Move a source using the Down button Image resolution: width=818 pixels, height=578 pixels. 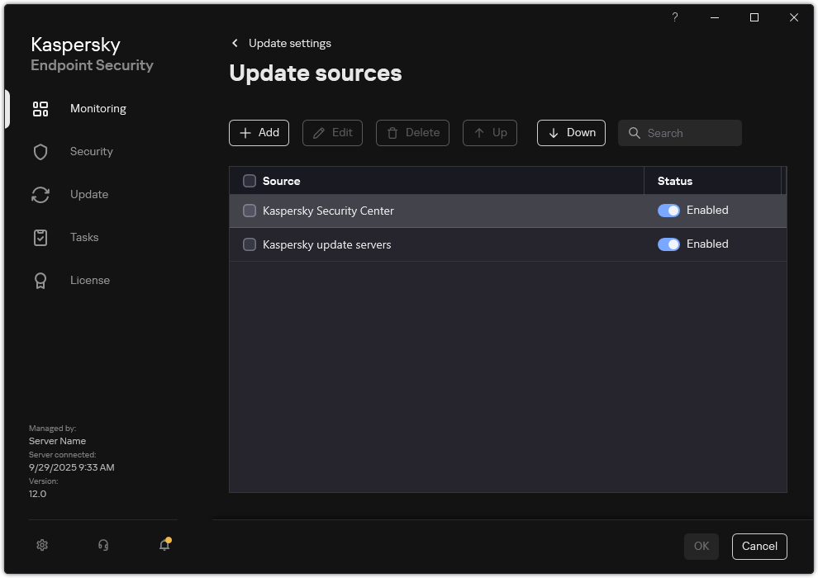coord(570,132)
